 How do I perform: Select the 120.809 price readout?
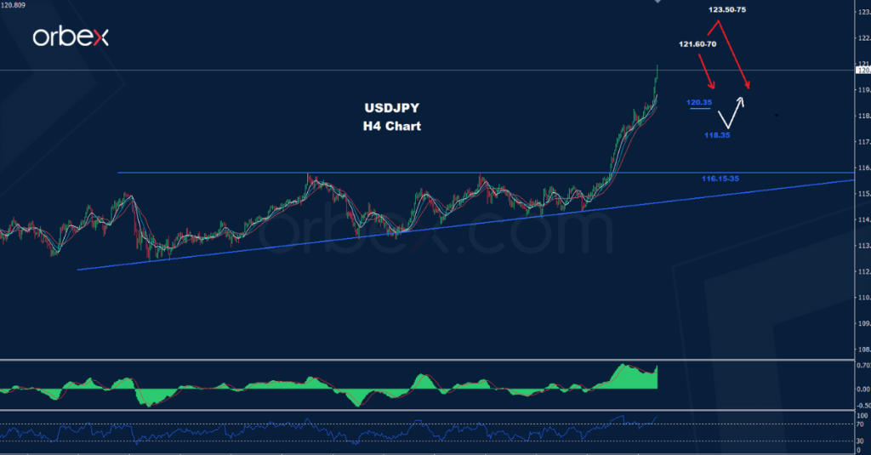click(14, 6)
